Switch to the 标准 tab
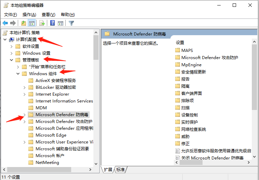259x180 pixels. [x=120, y=169]
